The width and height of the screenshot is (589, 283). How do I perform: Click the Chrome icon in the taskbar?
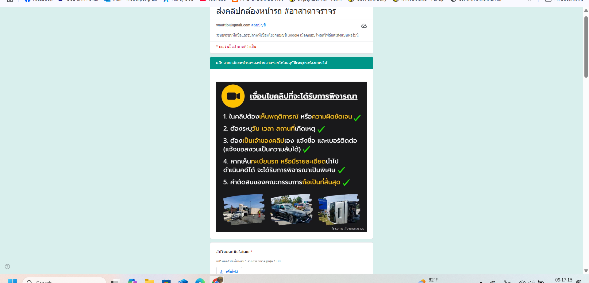tap(217, 280)
